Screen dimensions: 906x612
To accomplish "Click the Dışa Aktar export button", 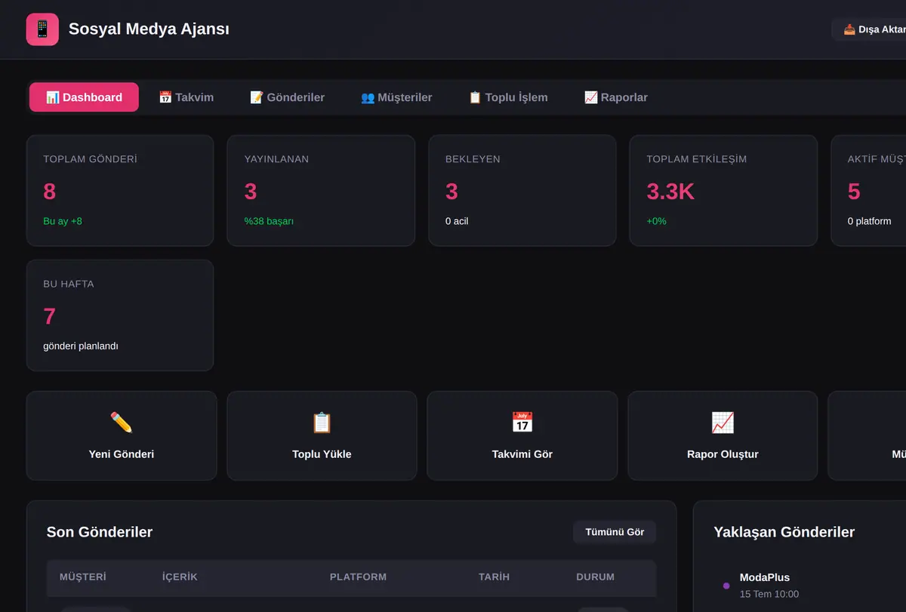I will [869, 29].
